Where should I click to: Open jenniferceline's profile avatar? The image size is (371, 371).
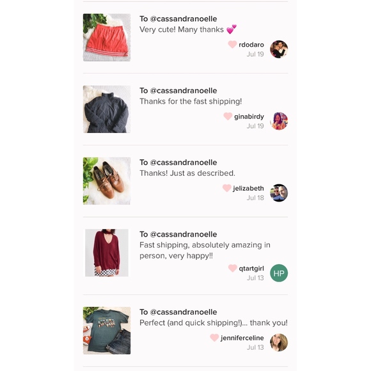[x=279, y=343]
